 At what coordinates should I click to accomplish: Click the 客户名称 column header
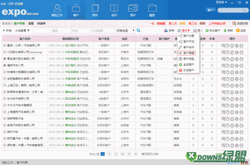coord(25,39)
